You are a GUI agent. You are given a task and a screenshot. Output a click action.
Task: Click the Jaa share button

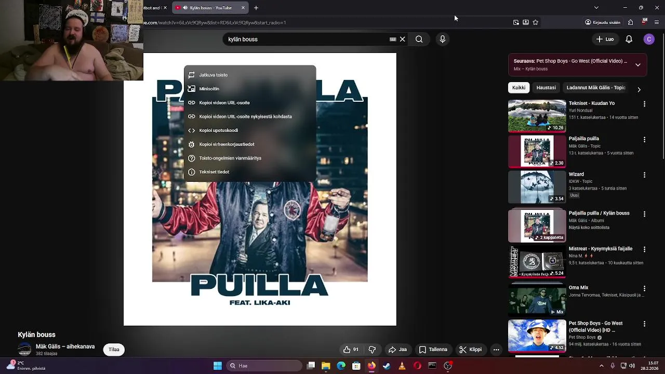pyautogui.click(x=397, y=350)
